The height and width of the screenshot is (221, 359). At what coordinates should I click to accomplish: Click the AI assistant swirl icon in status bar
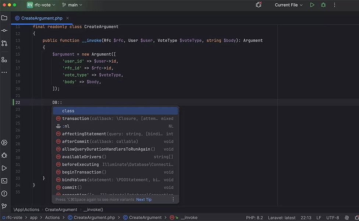pos(346,218)
